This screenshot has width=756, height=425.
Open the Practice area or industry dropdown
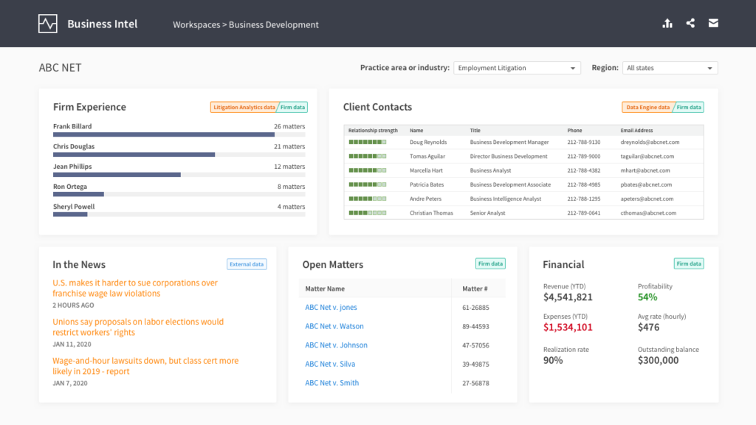tap(517, 68)
